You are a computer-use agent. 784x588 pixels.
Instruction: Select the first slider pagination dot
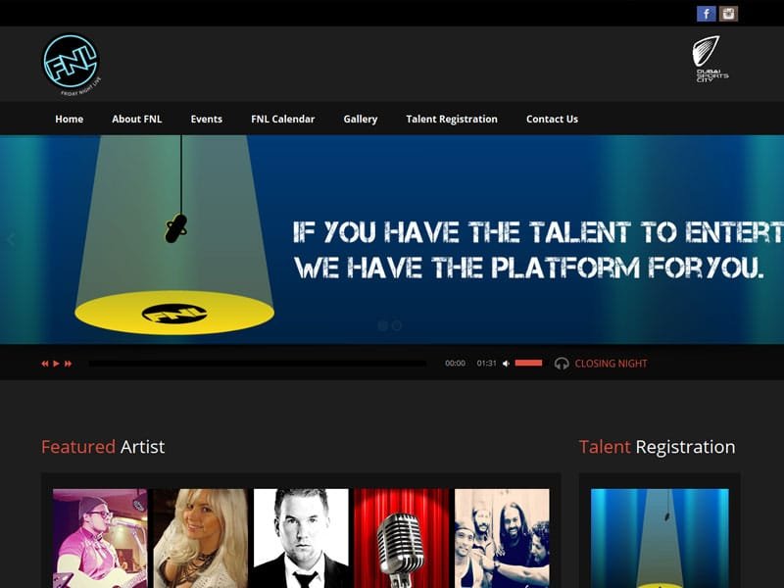coord(382,325)
